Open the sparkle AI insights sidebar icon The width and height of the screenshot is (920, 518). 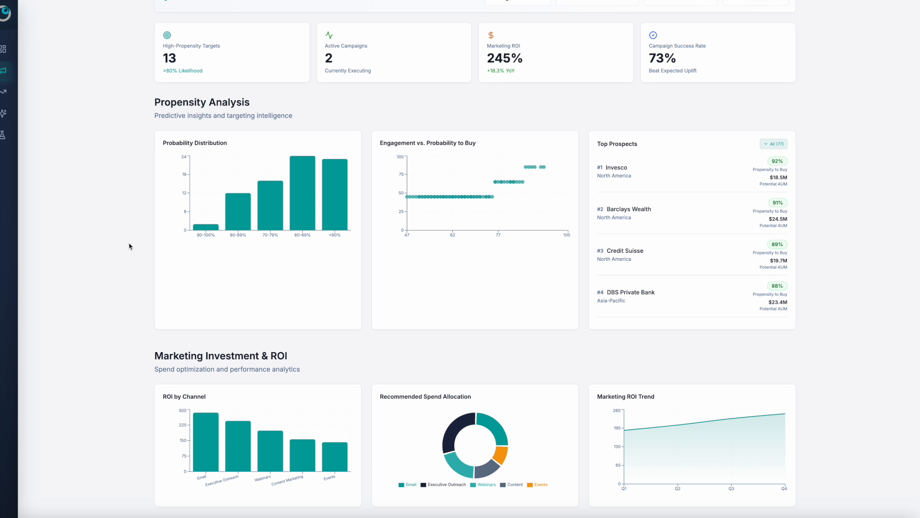pos(3,113)
